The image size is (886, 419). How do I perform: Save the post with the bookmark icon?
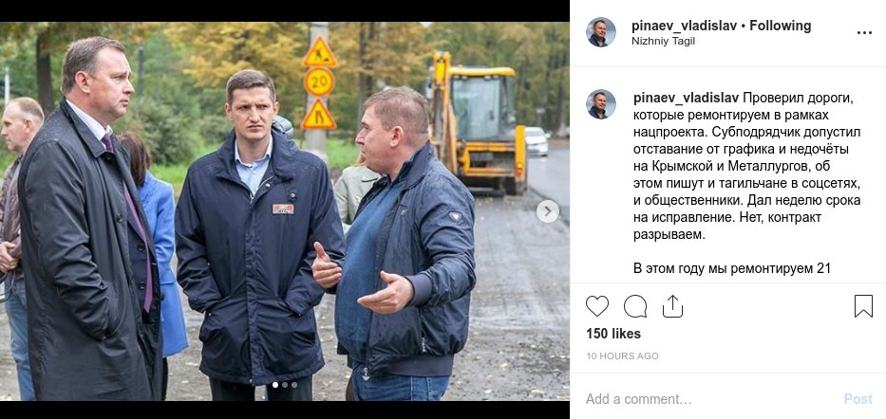tap(863, 306)
